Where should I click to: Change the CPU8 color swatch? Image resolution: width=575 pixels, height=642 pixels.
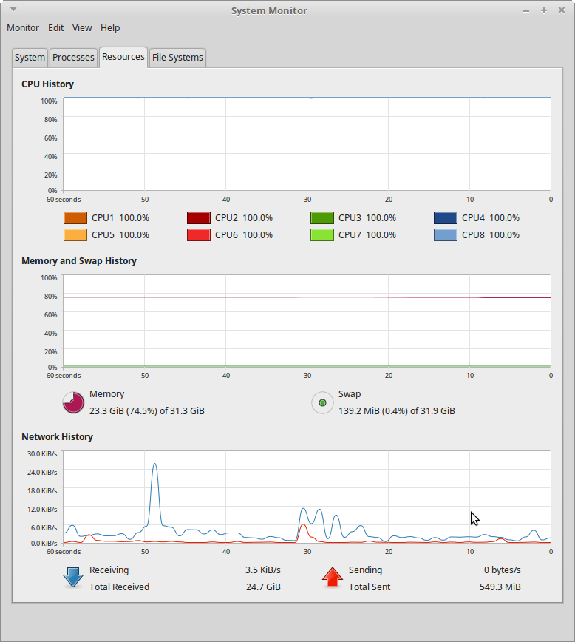[446, 235]
